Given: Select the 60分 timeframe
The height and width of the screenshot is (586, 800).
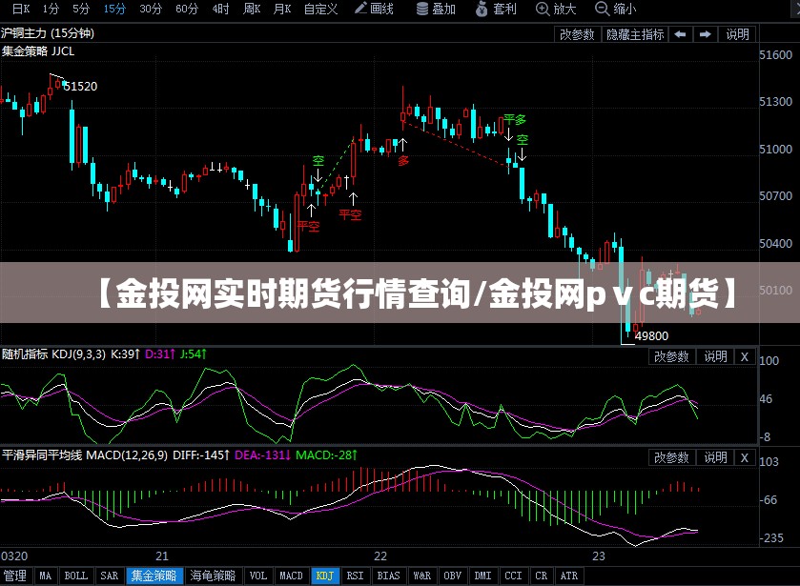Looking at the screenshot, I should (x=186, y=9).
